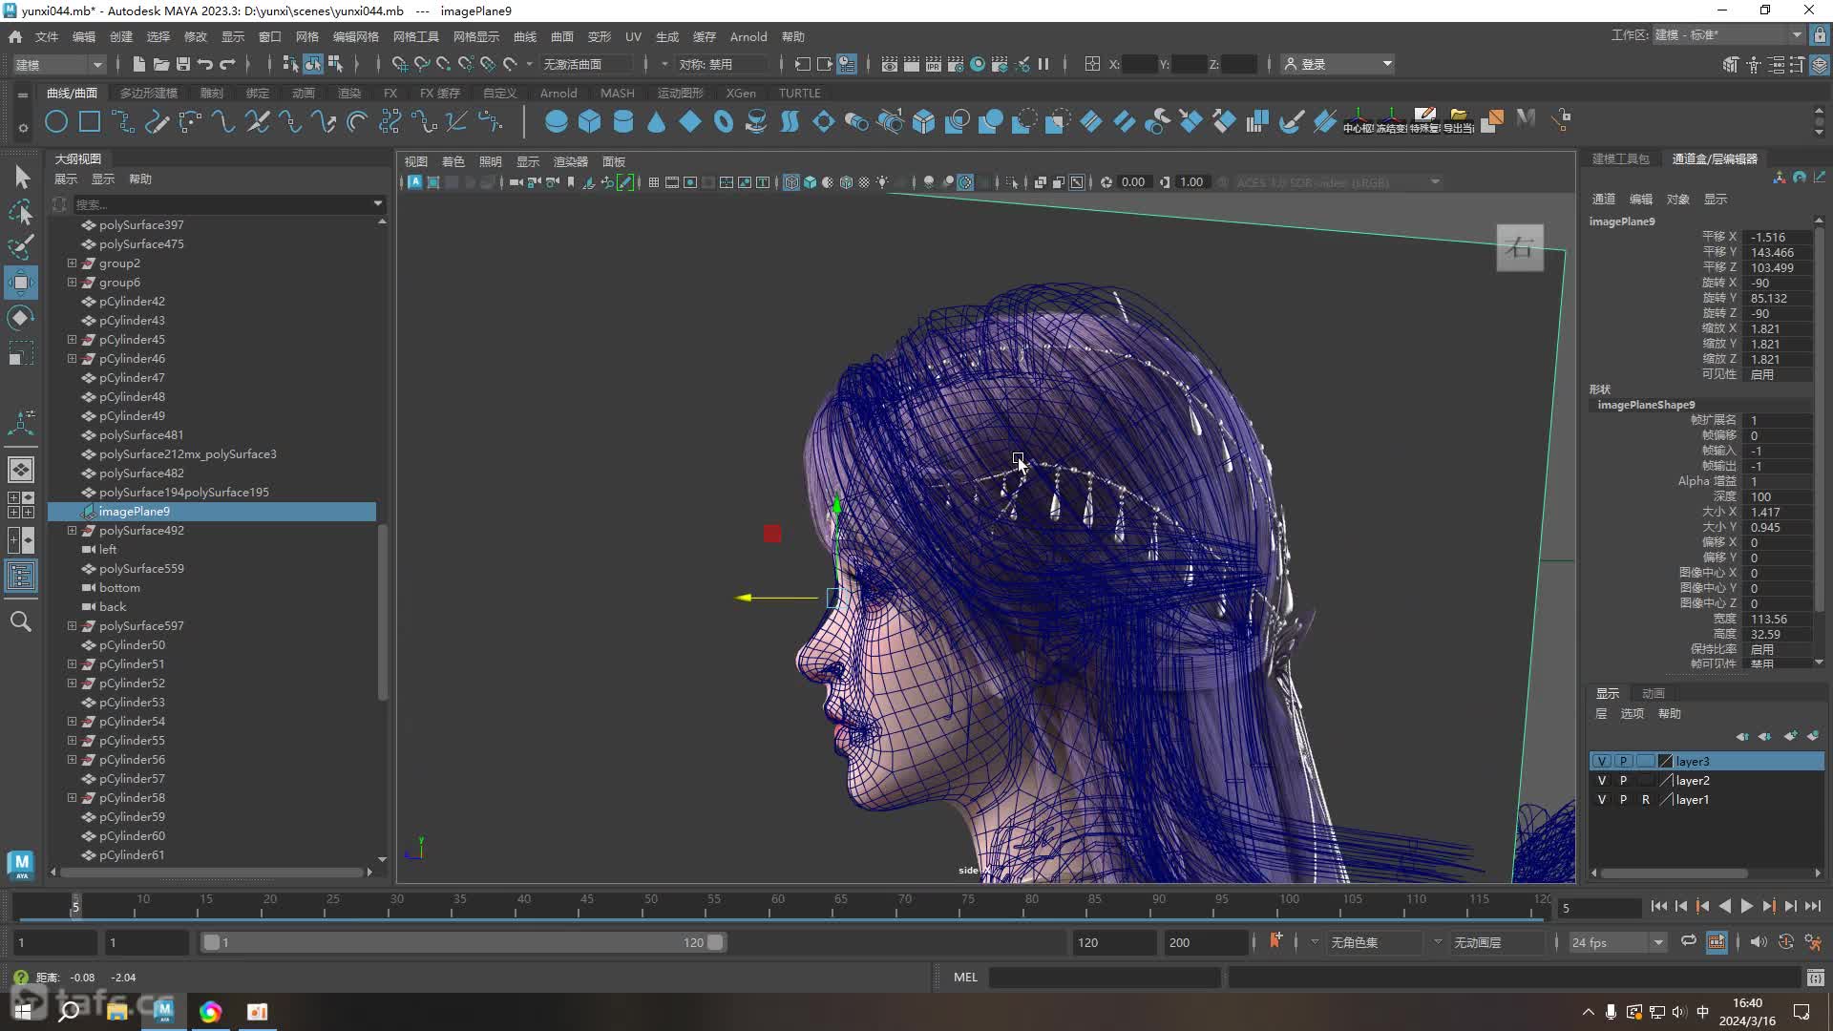Expand the group6 node in outliner

[x=72, y=282]
